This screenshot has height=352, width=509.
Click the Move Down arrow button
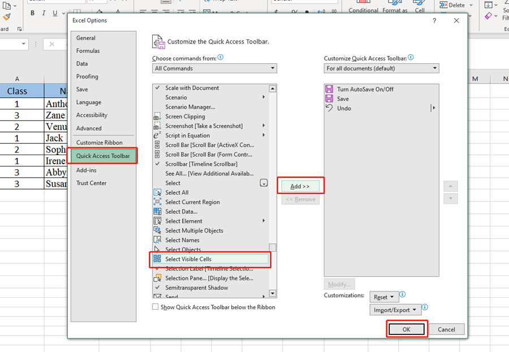click(451, 199)
